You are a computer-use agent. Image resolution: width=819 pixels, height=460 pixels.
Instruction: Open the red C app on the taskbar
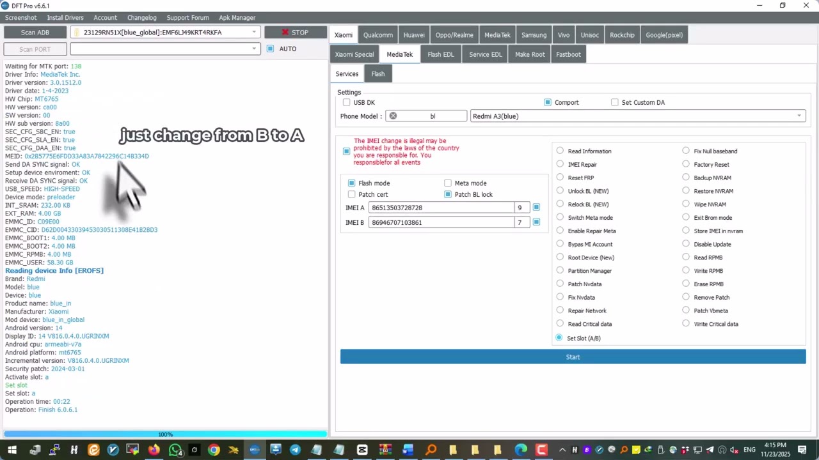[541, 450]
